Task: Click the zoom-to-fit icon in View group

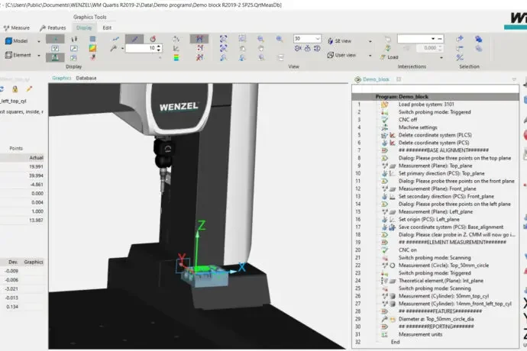Action: pyautogui.click(x=223, y=39)
